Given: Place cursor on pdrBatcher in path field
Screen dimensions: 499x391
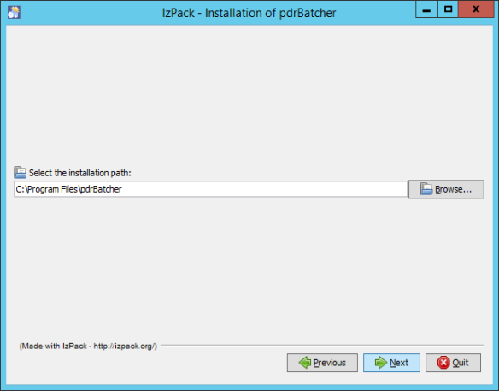Looking at the screenshot, I should (x=101, y=189).
